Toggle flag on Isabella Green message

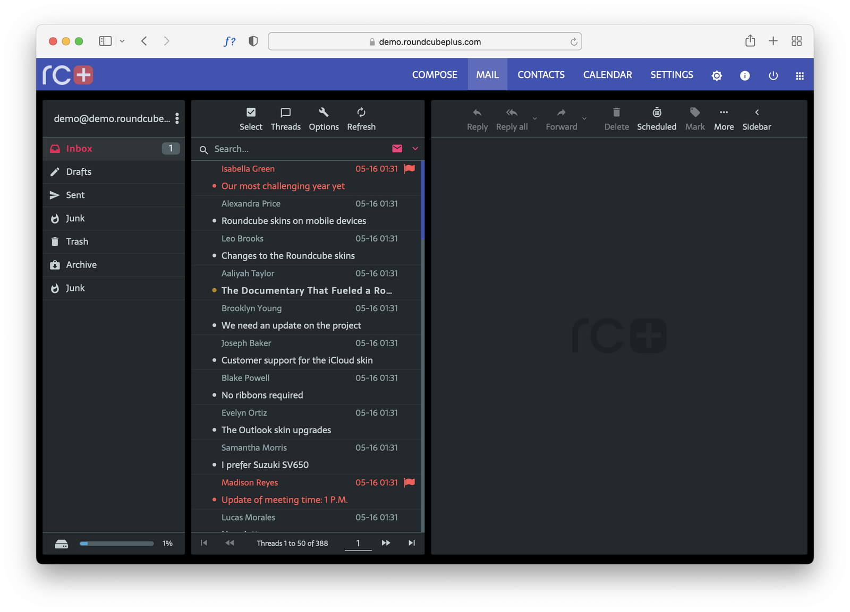tap(410, 169)
